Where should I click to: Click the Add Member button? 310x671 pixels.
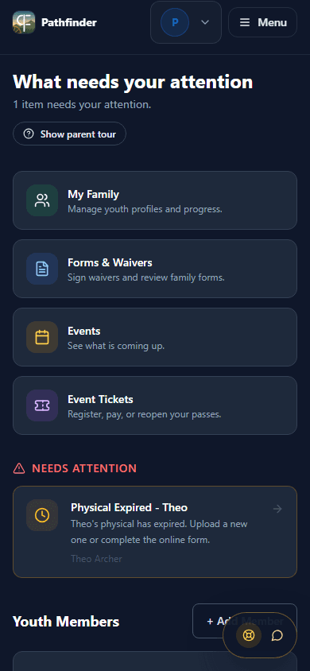click(x=245, y=621)
